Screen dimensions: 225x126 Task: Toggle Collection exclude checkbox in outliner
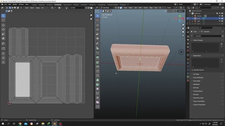tap(217, 13)
